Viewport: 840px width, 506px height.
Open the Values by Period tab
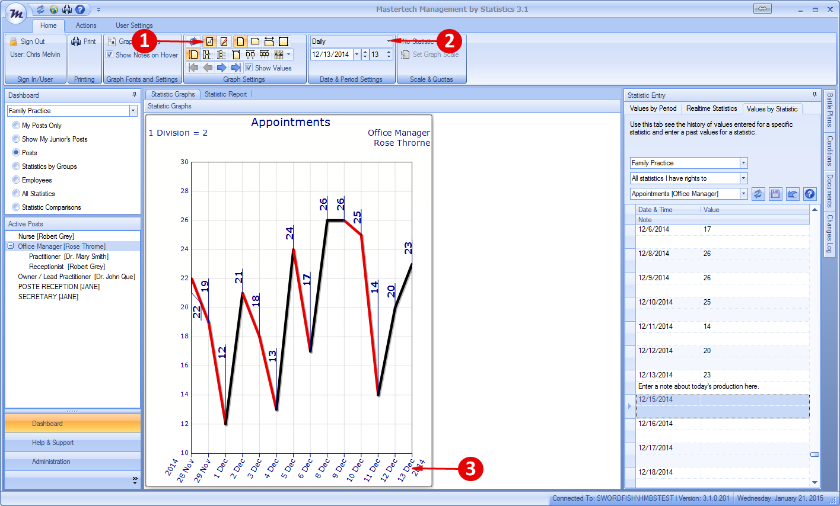coord(653,108)
